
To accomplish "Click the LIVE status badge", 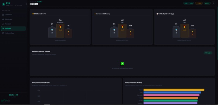I will (207, 3).
